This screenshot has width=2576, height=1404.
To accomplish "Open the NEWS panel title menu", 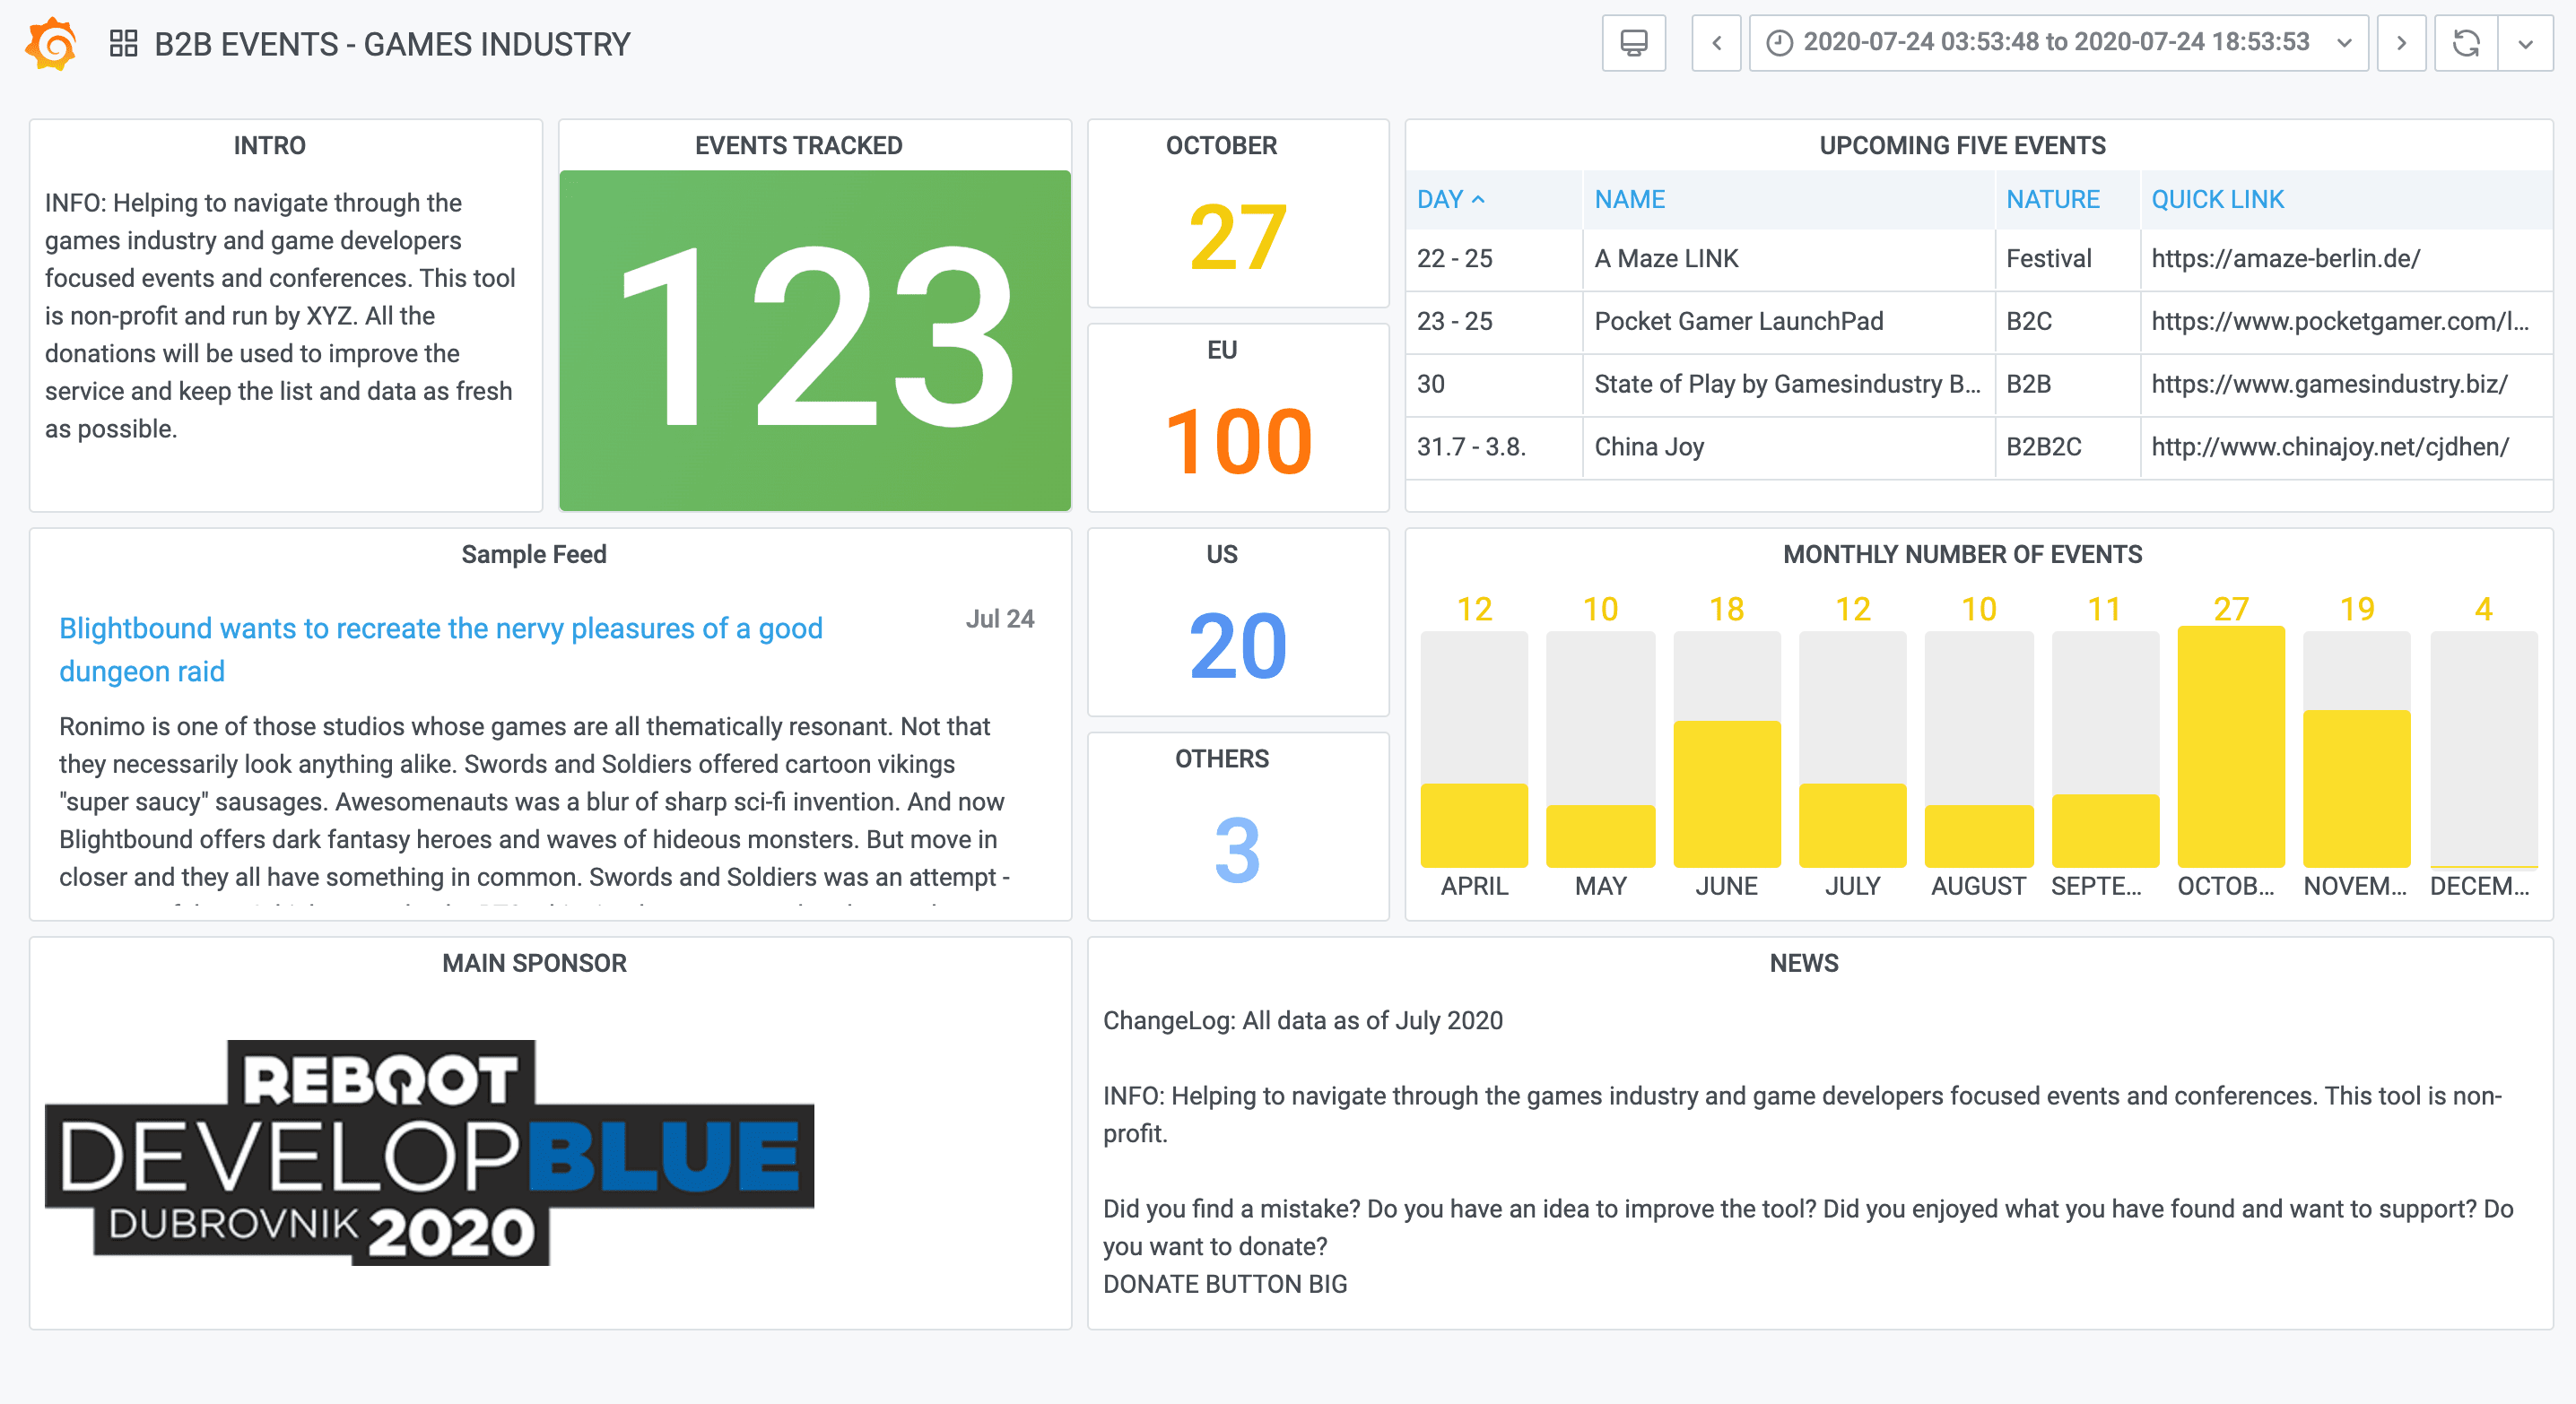I will (x=1803, y=963).
